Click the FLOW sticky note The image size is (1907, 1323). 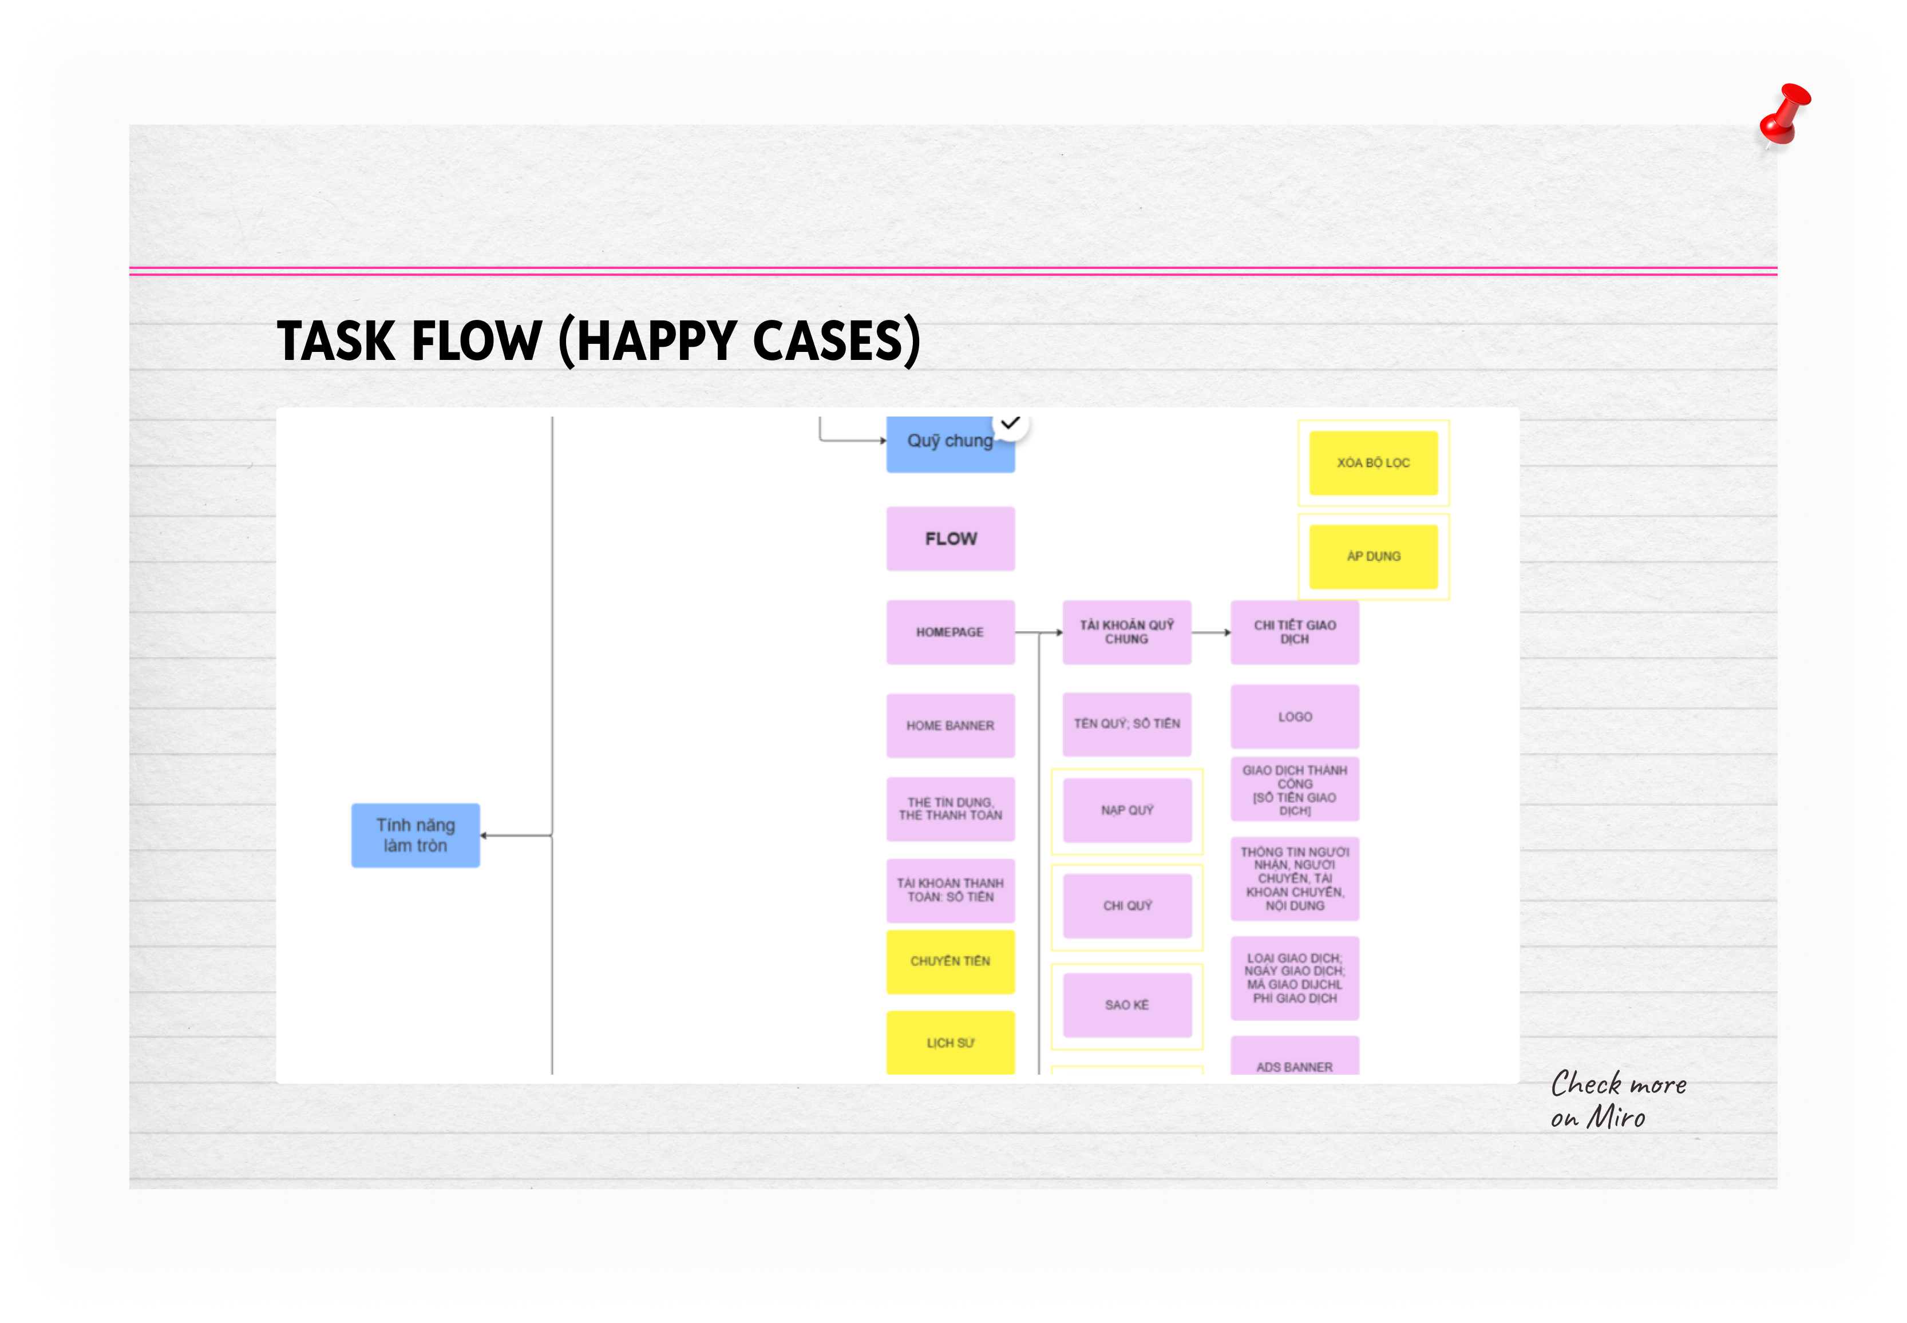950,539
